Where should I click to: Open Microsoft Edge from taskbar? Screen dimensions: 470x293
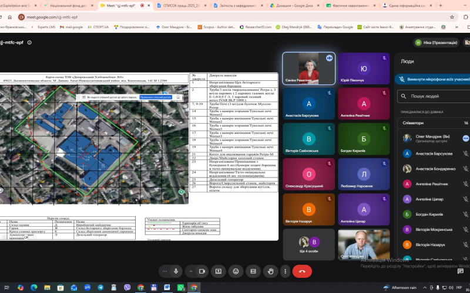(33, 288)
